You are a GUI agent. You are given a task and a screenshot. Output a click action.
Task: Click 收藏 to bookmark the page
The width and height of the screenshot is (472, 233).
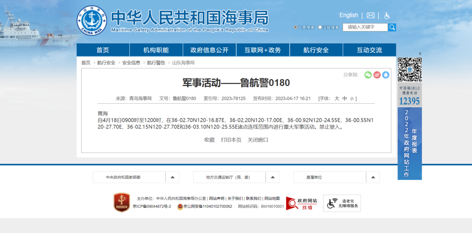(x=209, y=140)
